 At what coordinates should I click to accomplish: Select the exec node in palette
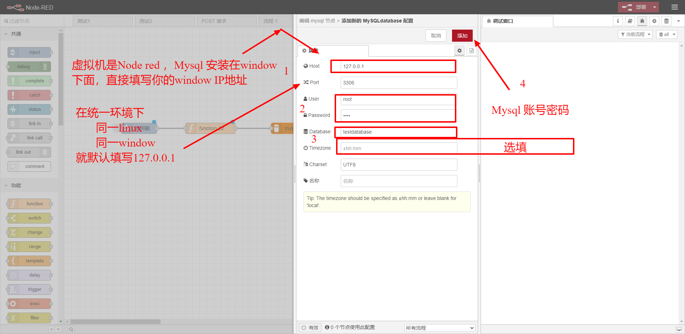click(29, 304)
